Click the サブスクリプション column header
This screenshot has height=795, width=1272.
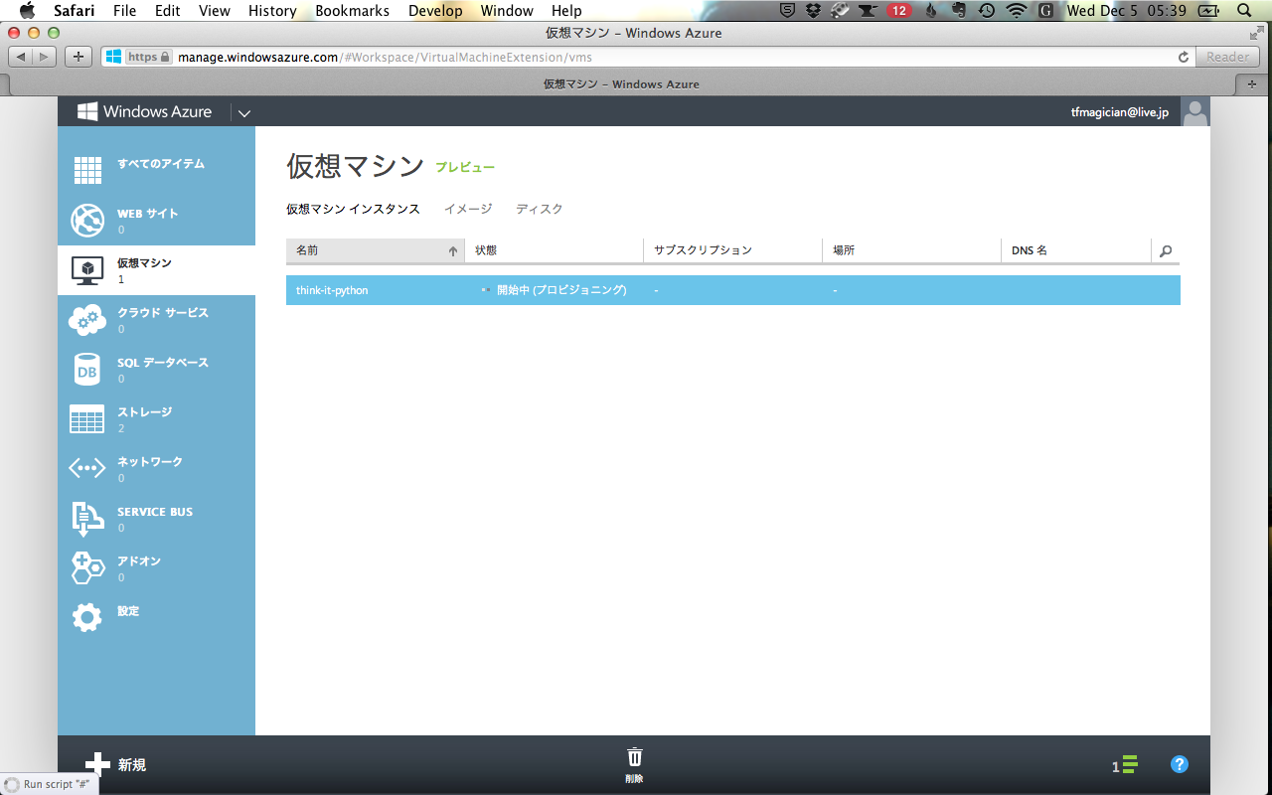732,250
